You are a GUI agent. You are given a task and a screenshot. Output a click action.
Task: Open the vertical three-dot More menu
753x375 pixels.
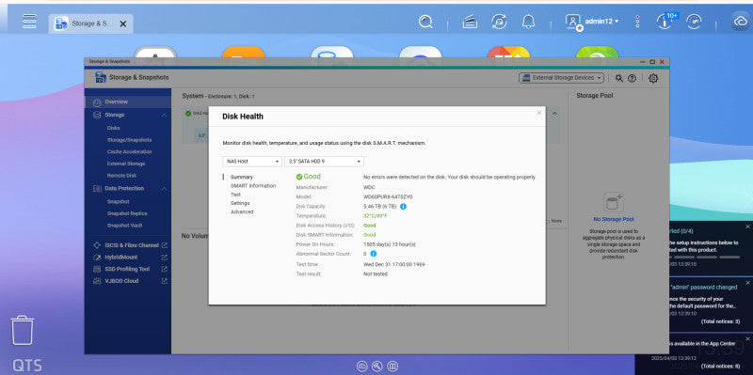pyautogui.click(x=637, y=22)
